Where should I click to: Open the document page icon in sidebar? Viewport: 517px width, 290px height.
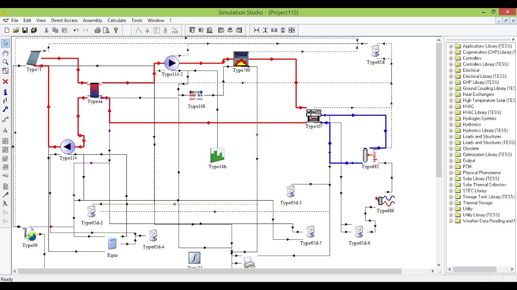(6, 186)
